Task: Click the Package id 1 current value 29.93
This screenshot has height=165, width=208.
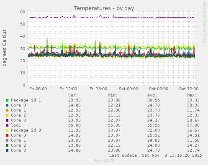Action: (74, 100)
